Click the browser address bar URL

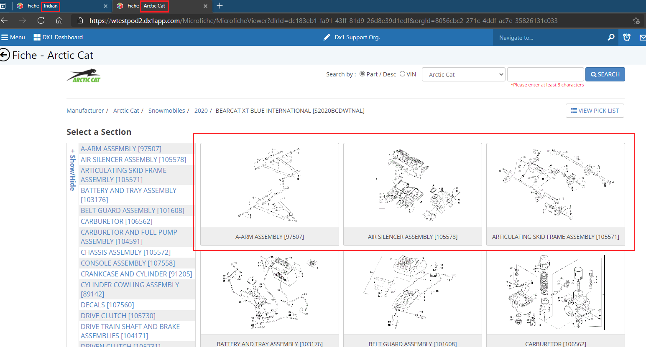(323, 20)
